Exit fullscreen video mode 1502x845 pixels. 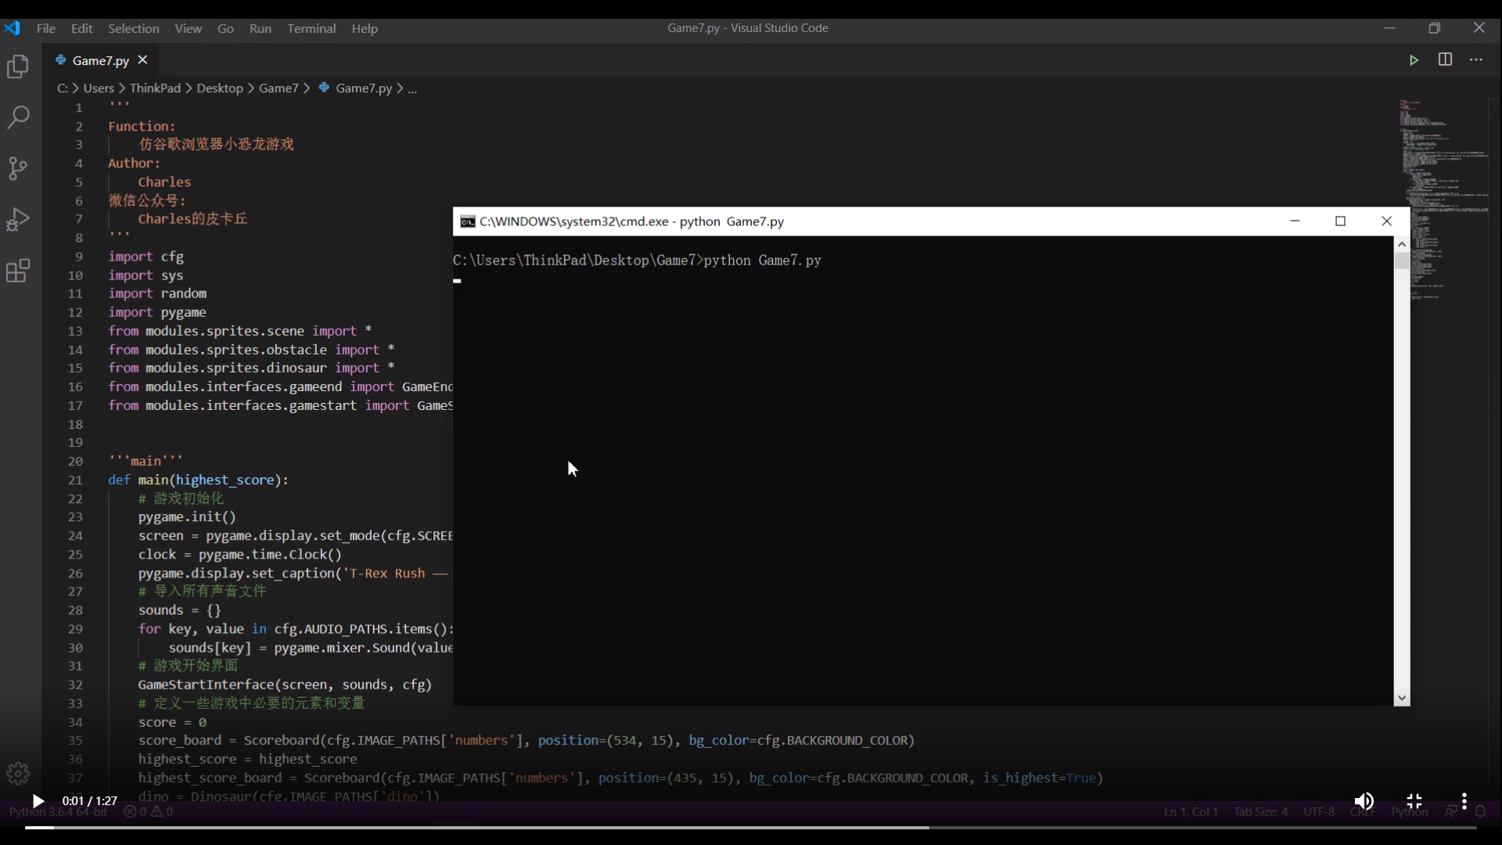pos(1414,800)
